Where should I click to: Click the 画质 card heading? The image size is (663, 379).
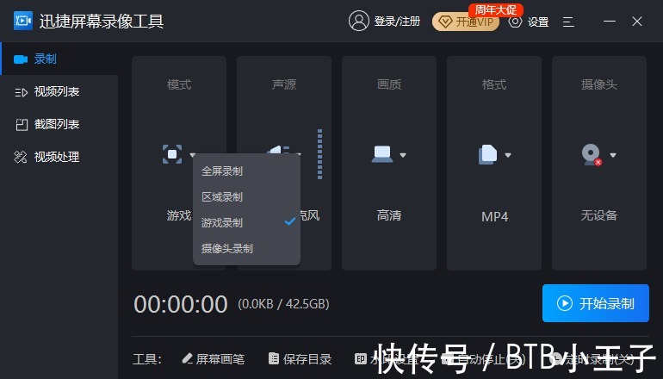tap(389, 84)
